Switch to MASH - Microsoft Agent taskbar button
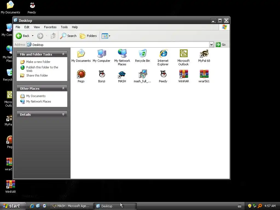The height and width of the screenshot is (210, 280). click(x=71, y=206)
